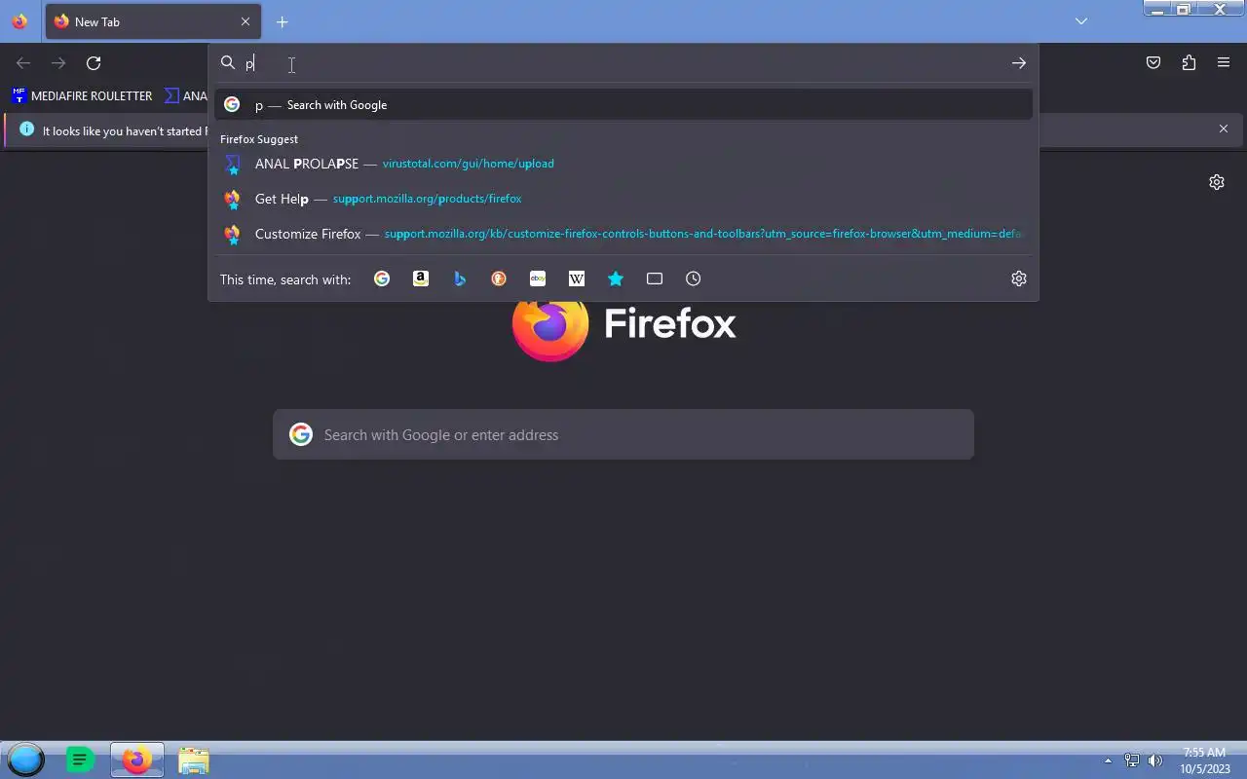The image size is (1247, 779).
Task: Search this time with DuckDuckGo icon
Action: (x=499, y=278)
